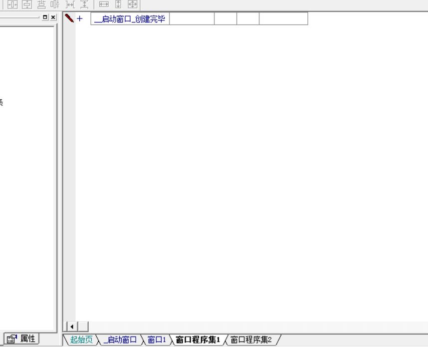This screenshot has height=347, width=428.
Task: Click the center vertically alignment icon
Action: [25, 4]
